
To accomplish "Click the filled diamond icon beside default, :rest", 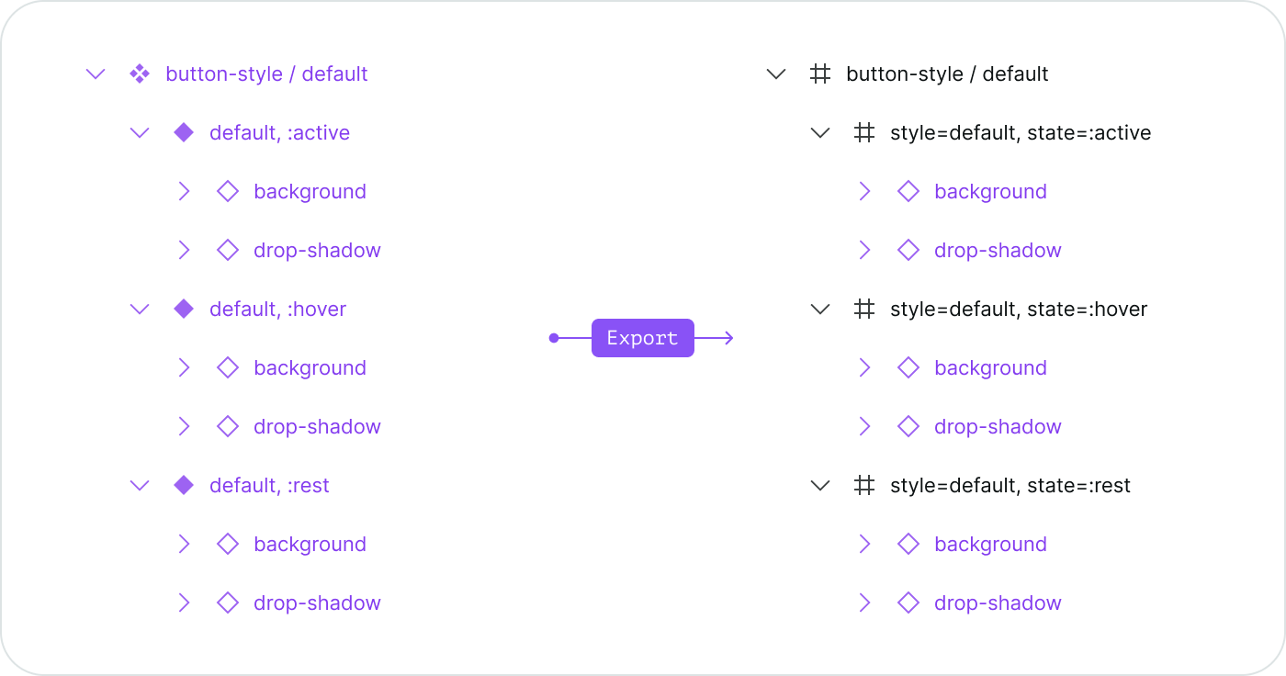I will tap(184, 486).
